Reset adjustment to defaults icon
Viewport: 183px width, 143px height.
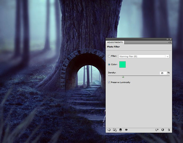tap(163, 130)
